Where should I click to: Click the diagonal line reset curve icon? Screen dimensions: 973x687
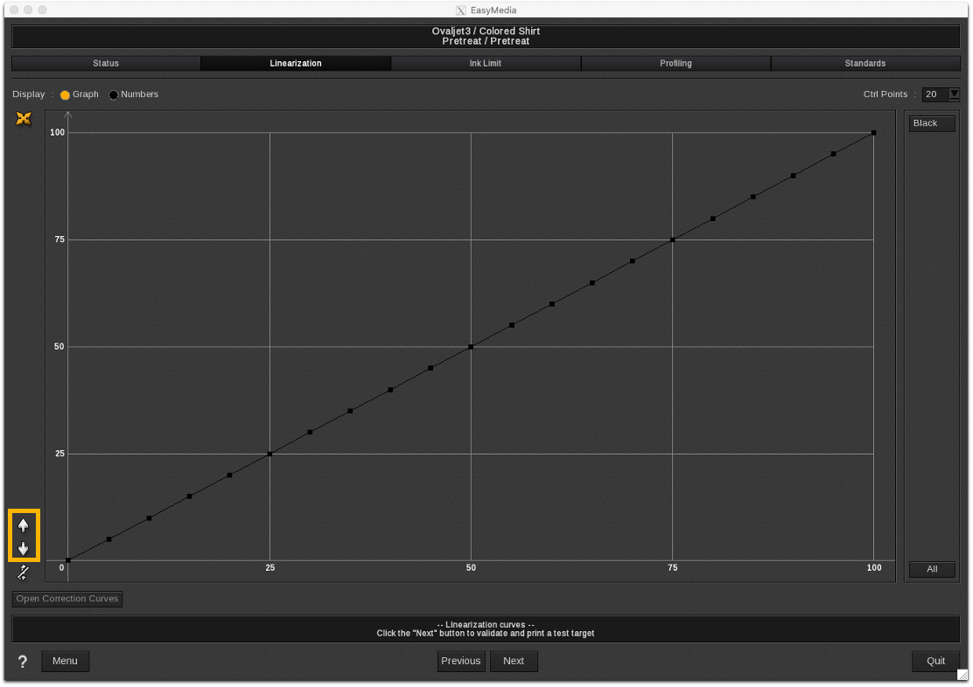tap(24, 572)
